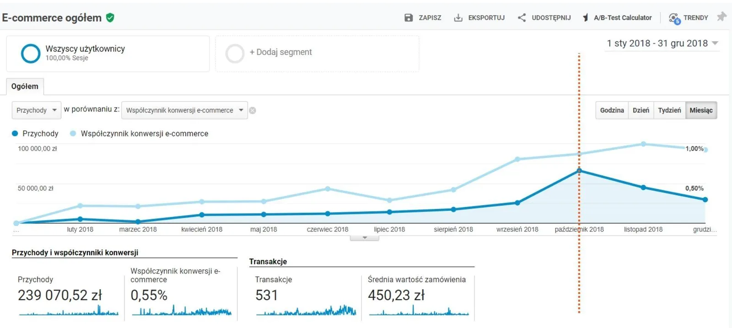Click the Wszyscy użytkownicy segment circle
The height and width of the screenshot is (328, 732).
pos(31,53)
